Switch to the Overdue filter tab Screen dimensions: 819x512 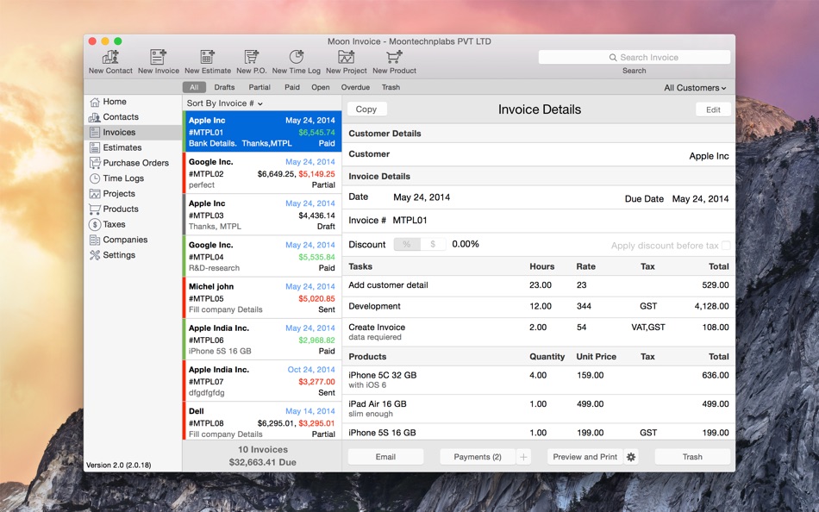tap(356, 87)
